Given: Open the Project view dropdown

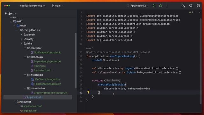Looking at the screenshot, I should (x=11, y=13).
